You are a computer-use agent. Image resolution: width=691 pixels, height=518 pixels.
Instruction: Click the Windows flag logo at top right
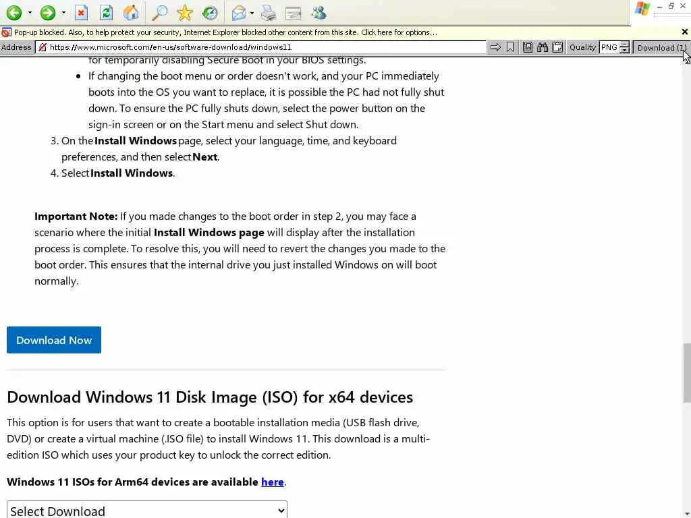coord(642,9)
